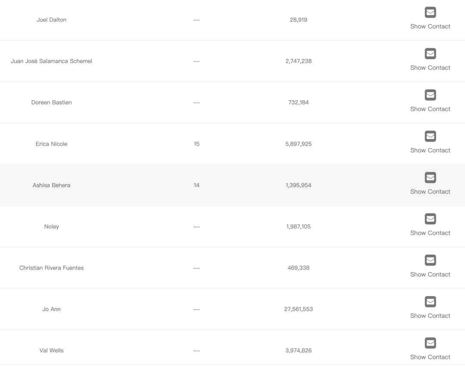Viewport: 465px width, 367px height.
Task: Click Noley's name in the list
Action: click(52, 226)
